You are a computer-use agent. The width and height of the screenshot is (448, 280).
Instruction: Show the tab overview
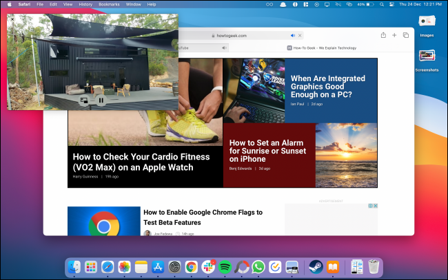click(406, 35)
